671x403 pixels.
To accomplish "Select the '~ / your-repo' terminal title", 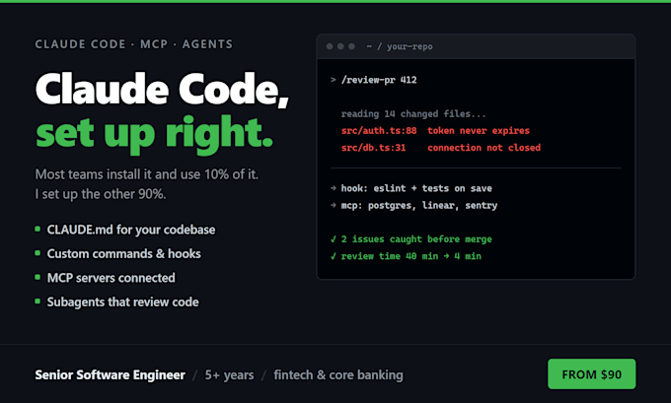I will pyautogui.click(x=400, y=46).
